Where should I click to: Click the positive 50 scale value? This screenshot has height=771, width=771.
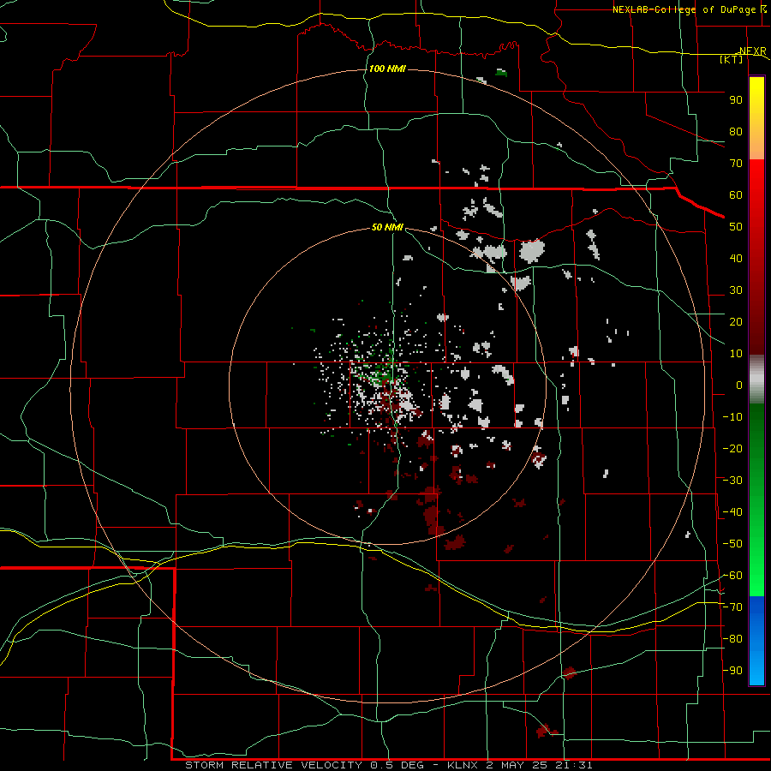pyautogui.click(x=736, y=227)
